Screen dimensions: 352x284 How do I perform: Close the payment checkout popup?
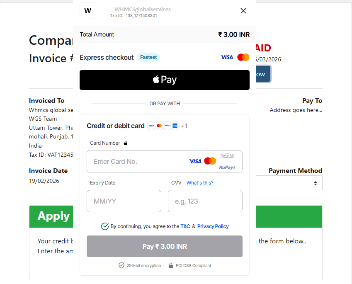point(243,11)
